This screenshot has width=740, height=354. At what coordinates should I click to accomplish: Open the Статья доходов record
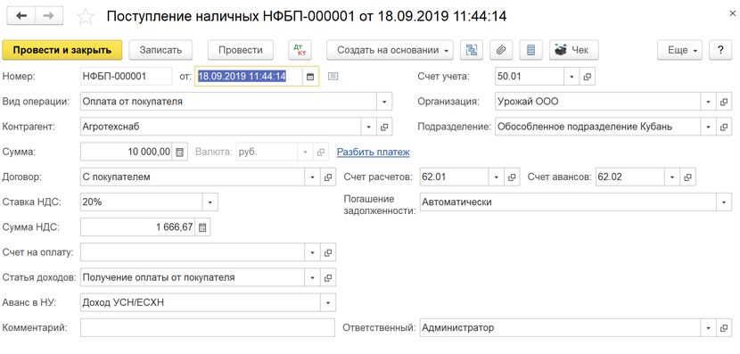tap(328, 277)
